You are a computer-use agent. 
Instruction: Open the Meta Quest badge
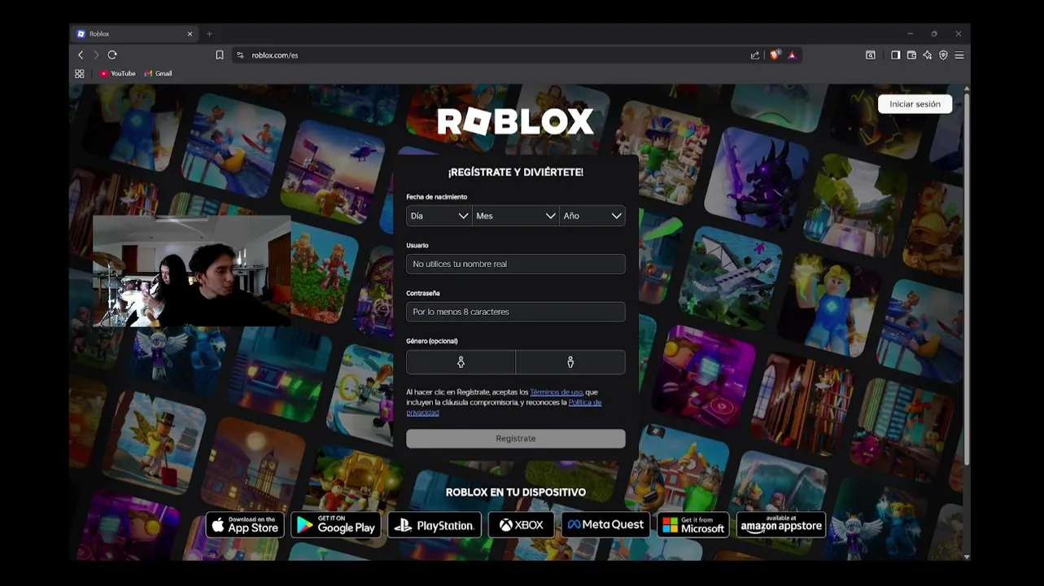click(x=606, y=525)
